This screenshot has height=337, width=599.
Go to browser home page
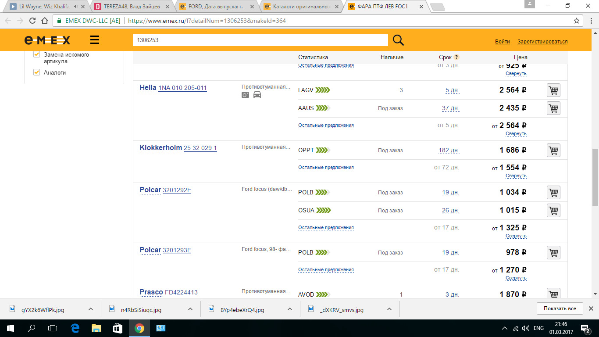(x=44, y=21)
